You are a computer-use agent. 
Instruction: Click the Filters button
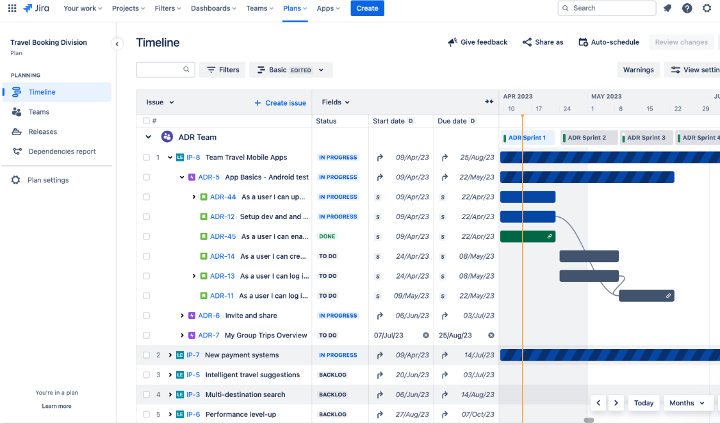pyautogui.click(x=223, y=70)
